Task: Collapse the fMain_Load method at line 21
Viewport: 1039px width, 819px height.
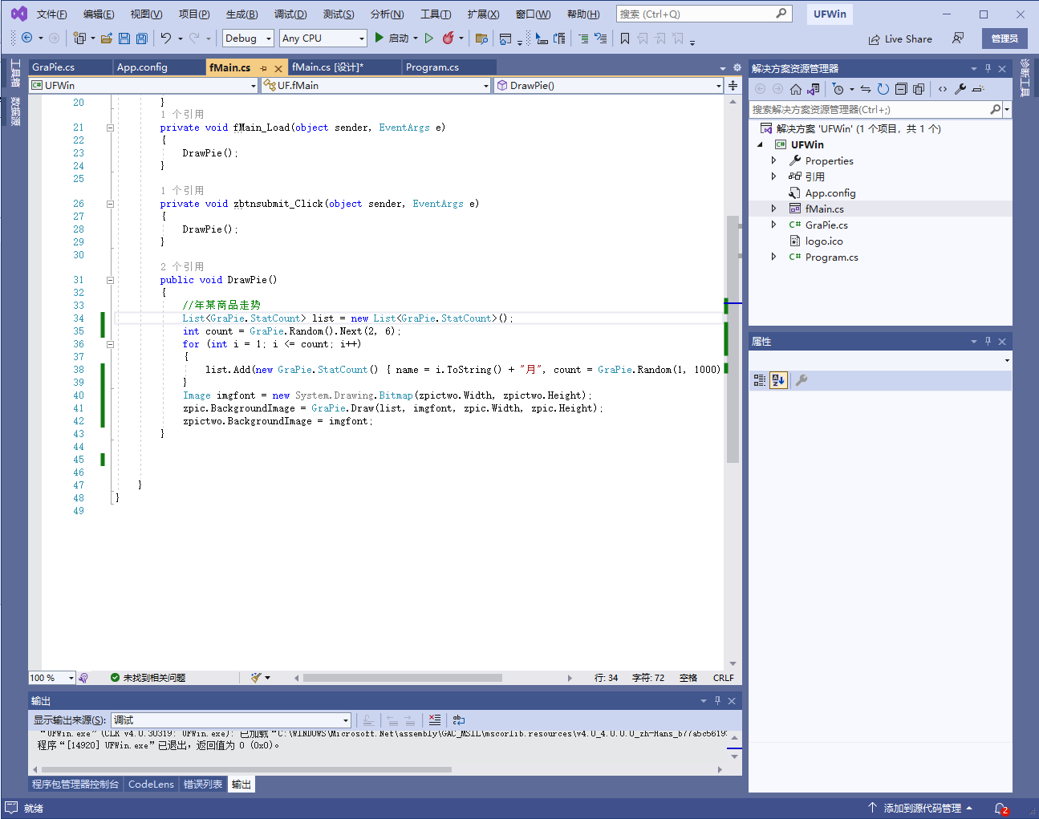Action: tap(110, 128)
